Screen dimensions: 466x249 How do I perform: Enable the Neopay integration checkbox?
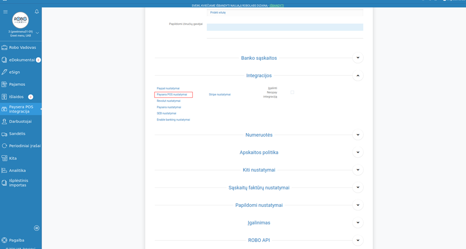click(292, 92)
